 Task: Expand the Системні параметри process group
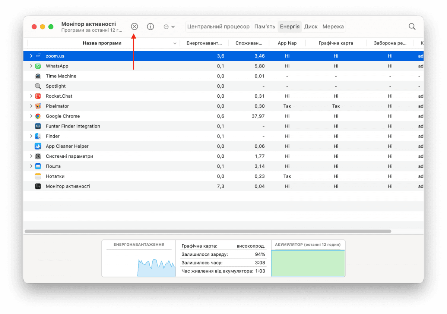[x=31, y=157]
